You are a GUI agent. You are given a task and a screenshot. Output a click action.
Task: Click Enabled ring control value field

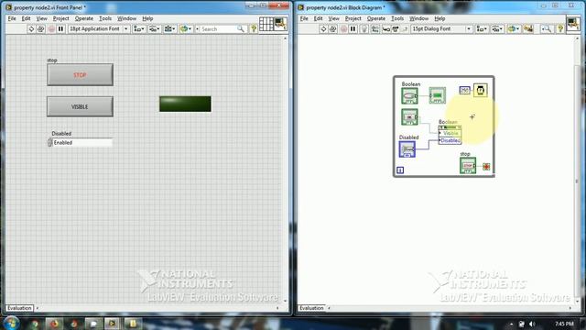(82, 143)
